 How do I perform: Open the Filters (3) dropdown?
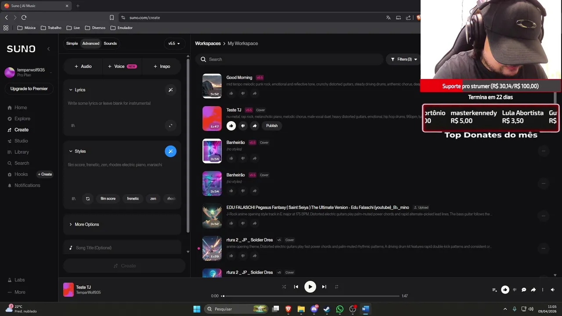[404, 59]
